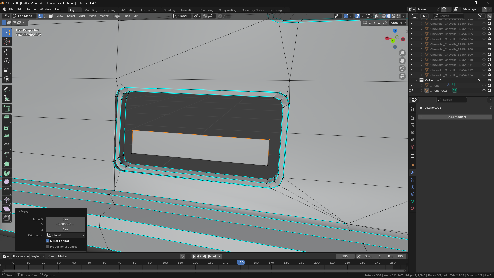Hide Interior.002 in viewport
The image size is (494, 278).
[x=484, y=90]
